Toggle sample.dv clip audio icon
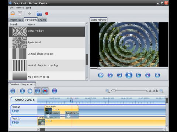Screen dimensions: 177x132 point(58,110)
